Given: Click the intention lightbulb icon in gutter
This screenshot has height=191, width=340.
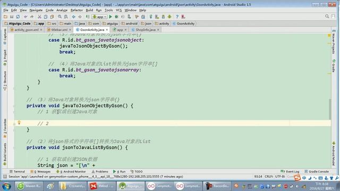Looking at the screenshot, I should [x=19, y=123].
